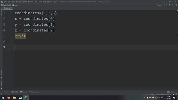The width and height of the screenshot is (178, 100).
Task: Open the Refactor menu
Action: point(31,2)
